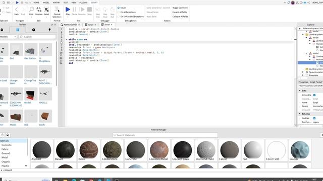Select the Brick material swatch
The image size is (323, 181).
pyautogui.click(x=89, y=150)
